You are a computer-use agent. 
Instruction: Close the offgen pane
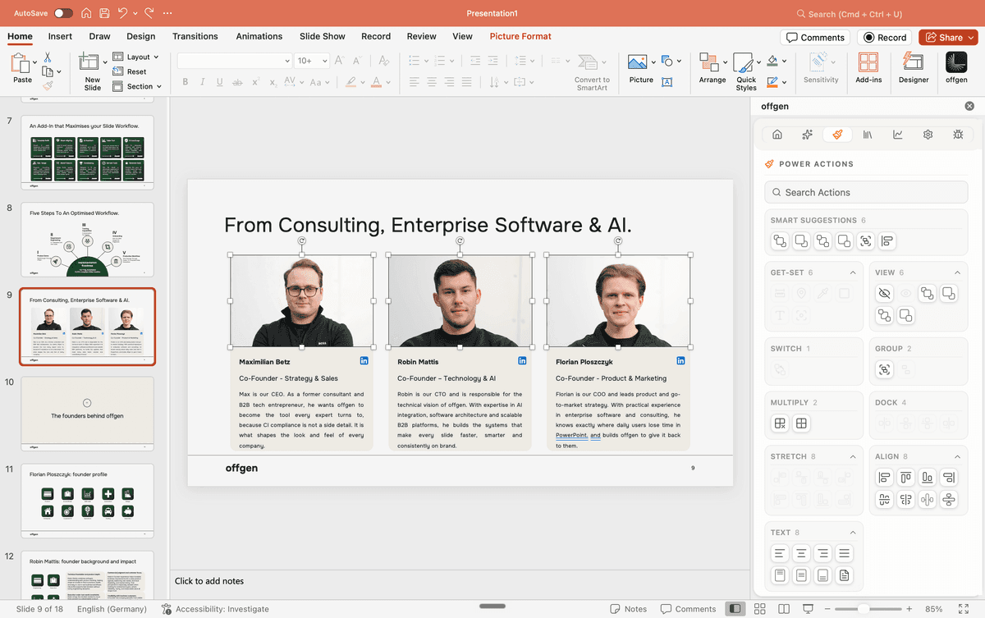click(x=969, y=107)
